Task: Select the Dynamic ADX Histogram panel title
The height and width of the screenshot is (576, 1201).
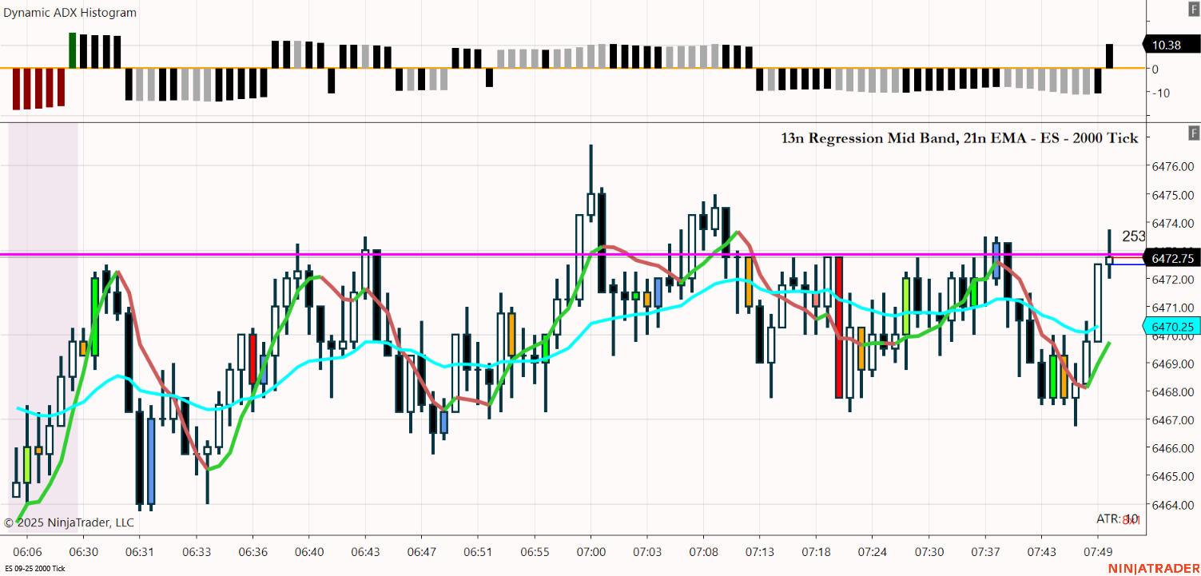Action: [x=70, y=13]
